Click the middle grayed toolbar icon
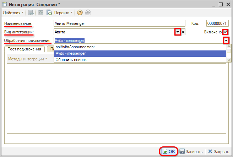 (x=40, y=12)
